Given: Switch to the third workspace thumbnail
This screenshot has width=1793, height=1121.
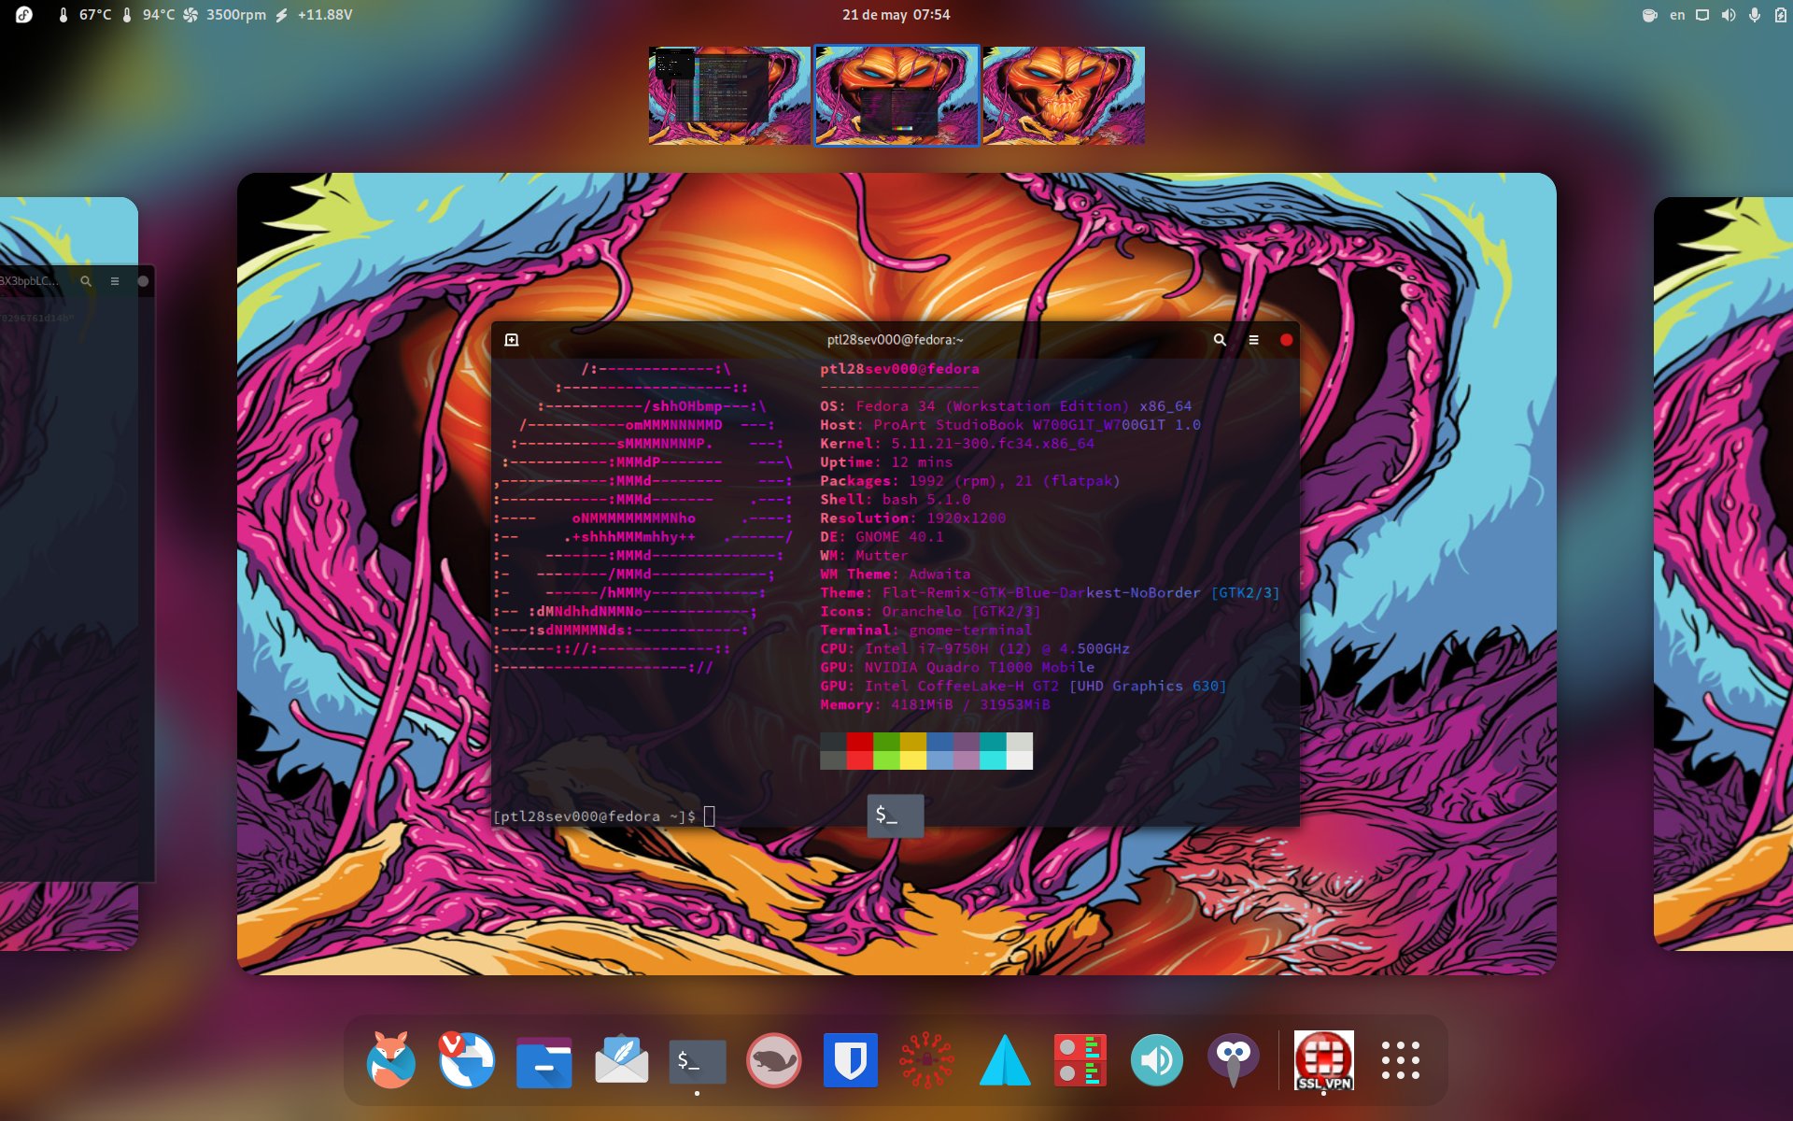Looking at the screenshot, I should pos(1064,96).
